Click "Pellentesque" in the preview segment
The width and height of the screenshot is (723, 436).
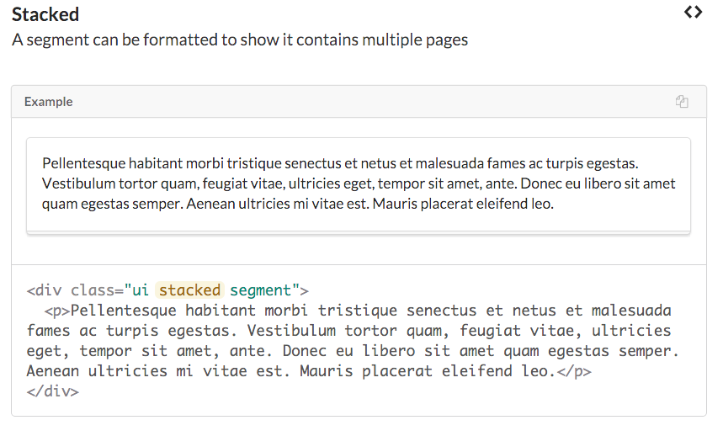point(82,162)
